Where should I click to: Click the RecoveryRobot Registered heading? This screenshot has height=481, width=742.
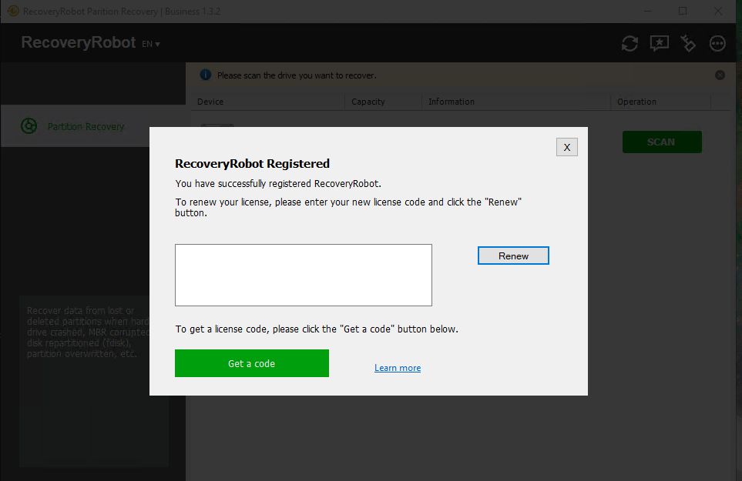pos(252,163)
